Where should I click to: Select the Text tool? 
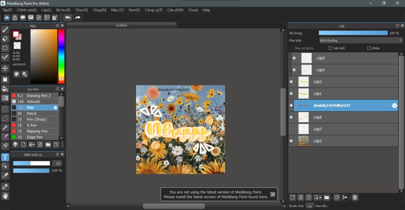[5, 157]
